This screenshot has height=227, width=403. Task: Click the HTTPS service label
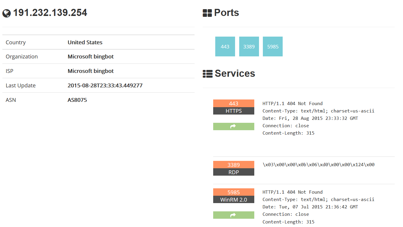pos(233,111)
